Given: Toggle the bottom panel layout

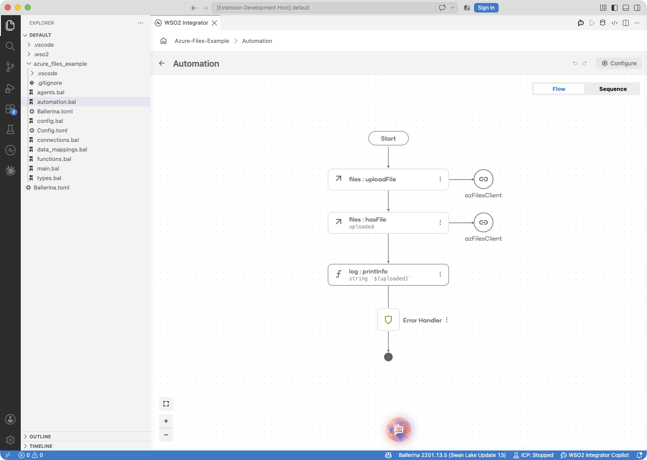Looking at the screenshot, I should pos(626,8).
